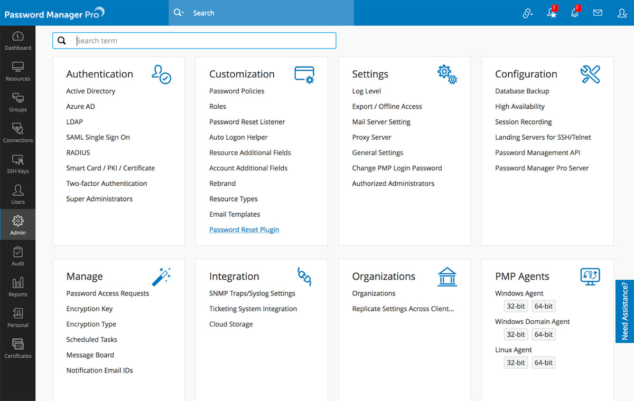Open the Reports sidebar section
The image size is (634, 401).
tap(18, 287)
